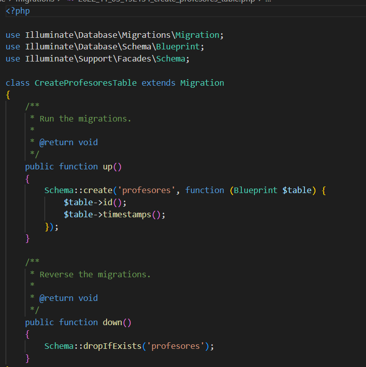
Task: Click 'Migrations' namespace segment in first use line
Action: pyautogui.click(x=146, y=35)
